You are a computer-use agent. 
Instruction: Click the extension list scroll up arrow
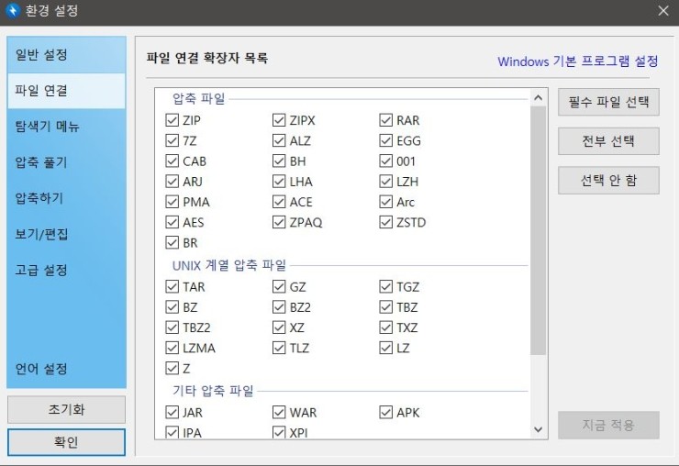coord(539,97)
